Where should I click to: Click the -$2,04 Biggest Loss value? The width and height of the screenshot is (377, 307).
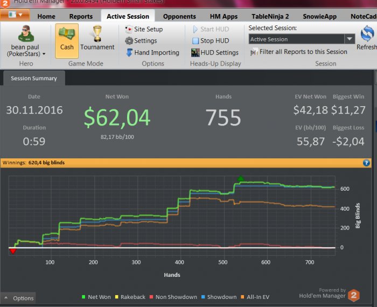click(x=348, y=141)
